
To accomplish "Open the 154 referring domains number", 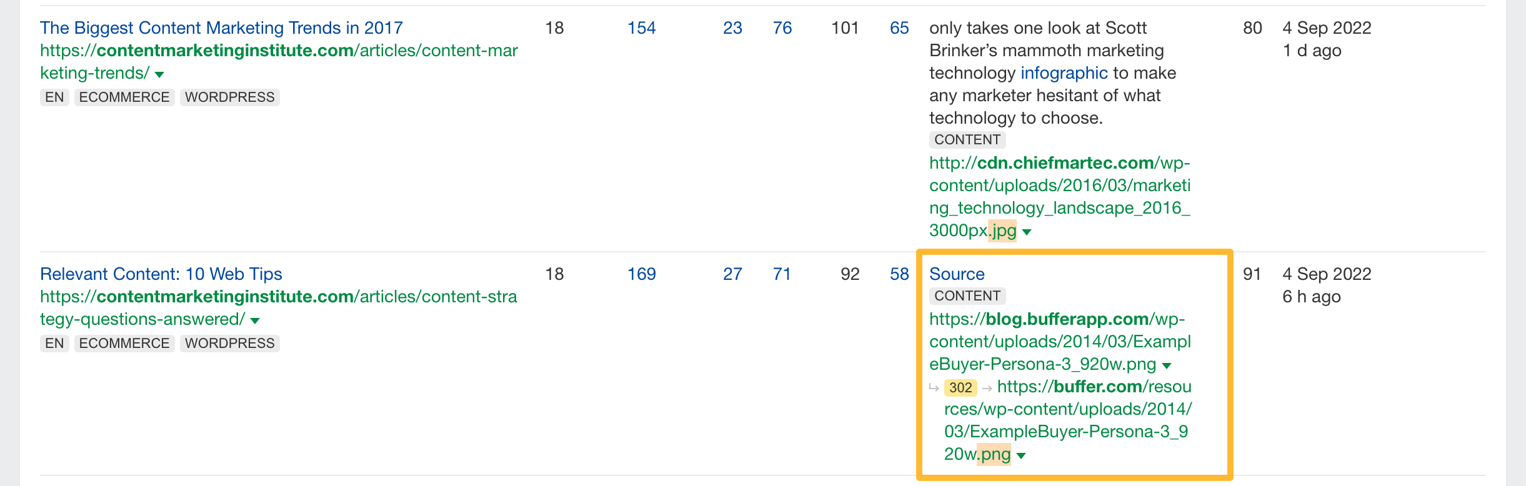I will (642, 28).
